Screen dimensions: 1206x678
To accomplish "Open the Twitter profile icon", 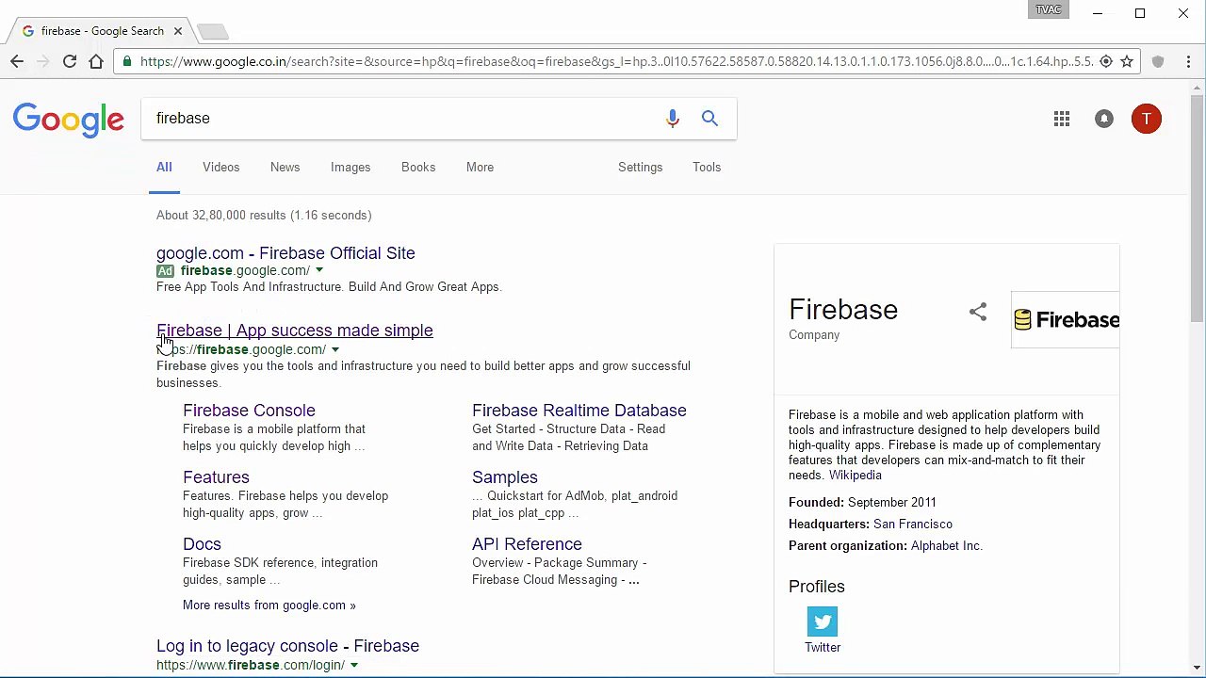I will click(x=823, y=622).
